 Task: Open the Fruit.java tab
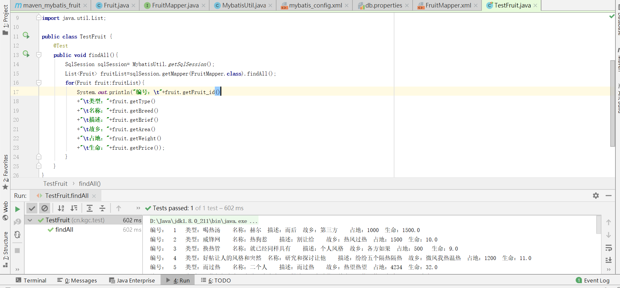click(x=116, y=6)
